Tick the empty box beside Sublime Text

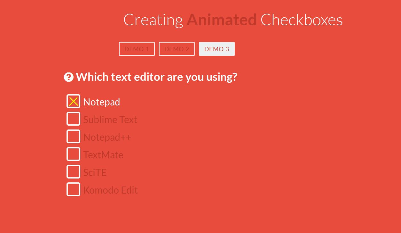(x=73, y=119)
